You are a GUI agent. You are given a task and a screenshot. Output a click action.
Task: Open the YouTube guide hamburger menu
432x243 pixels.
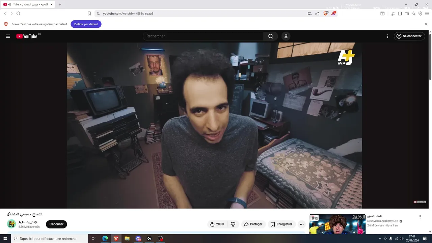point(8,36)
